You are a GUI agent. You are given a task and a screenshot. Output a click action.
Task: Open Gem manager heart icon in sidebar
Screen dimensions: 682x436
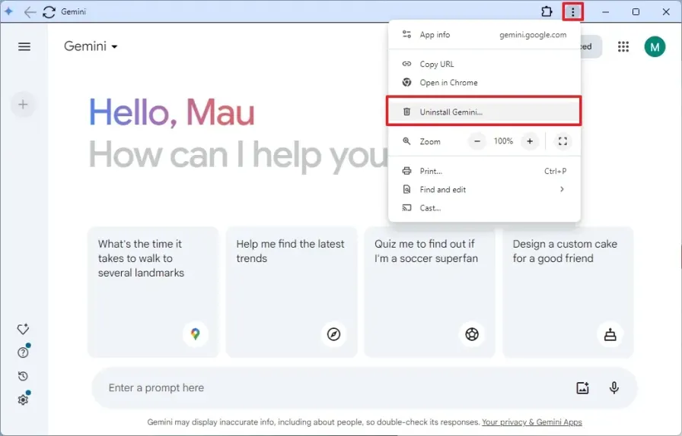point(23,329)
